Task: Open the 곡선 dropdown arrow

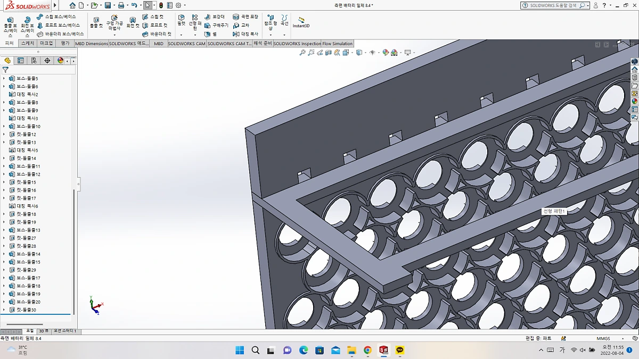Action: point(284,35)
